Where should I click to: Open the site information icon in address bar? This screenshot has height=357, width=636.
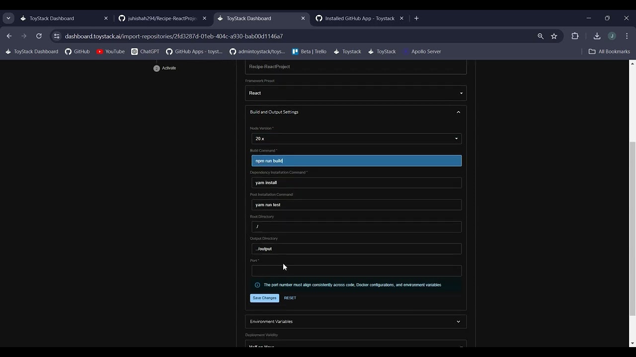pos(57,36)
